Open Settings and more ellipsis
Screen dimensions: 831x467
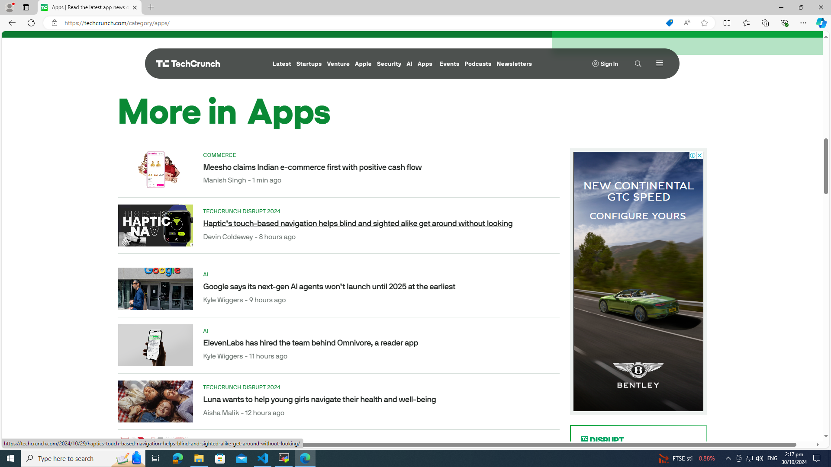(803, 23)
